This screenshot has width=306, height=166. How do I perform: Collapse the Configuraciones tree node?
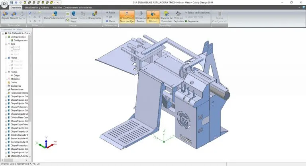6,37
